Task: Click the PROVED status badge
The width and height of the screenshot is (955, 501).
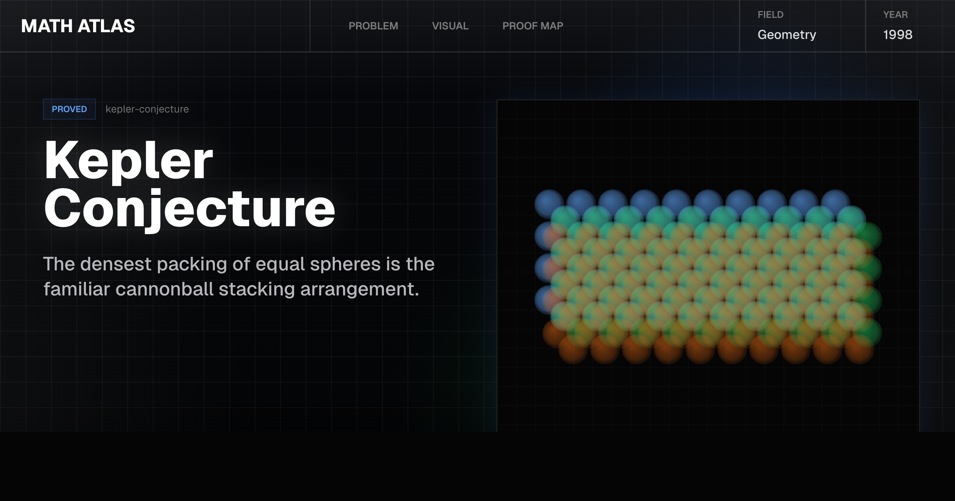Action: 69,109
